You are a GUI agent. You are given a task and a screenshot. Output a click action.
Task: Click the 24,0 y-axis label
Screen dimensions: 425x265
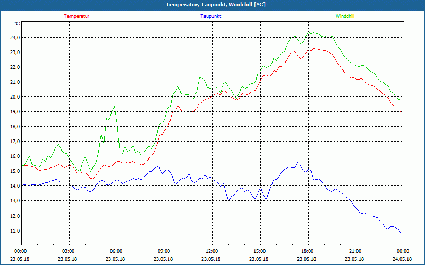click(x=13, y=38)
